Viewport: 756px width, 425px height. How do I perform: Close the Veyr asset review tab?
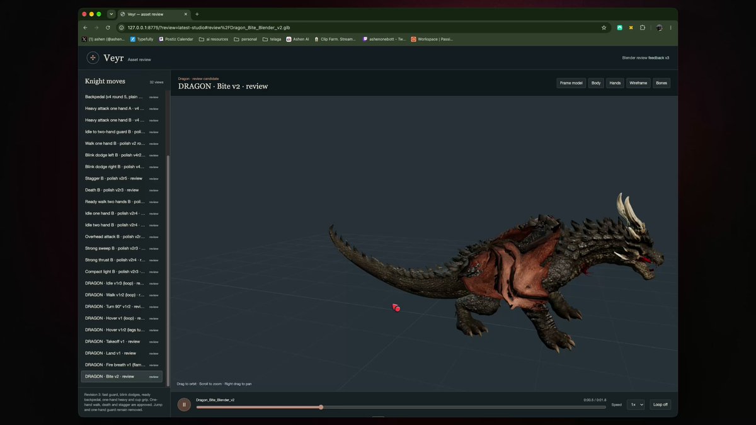coord(187,14)
